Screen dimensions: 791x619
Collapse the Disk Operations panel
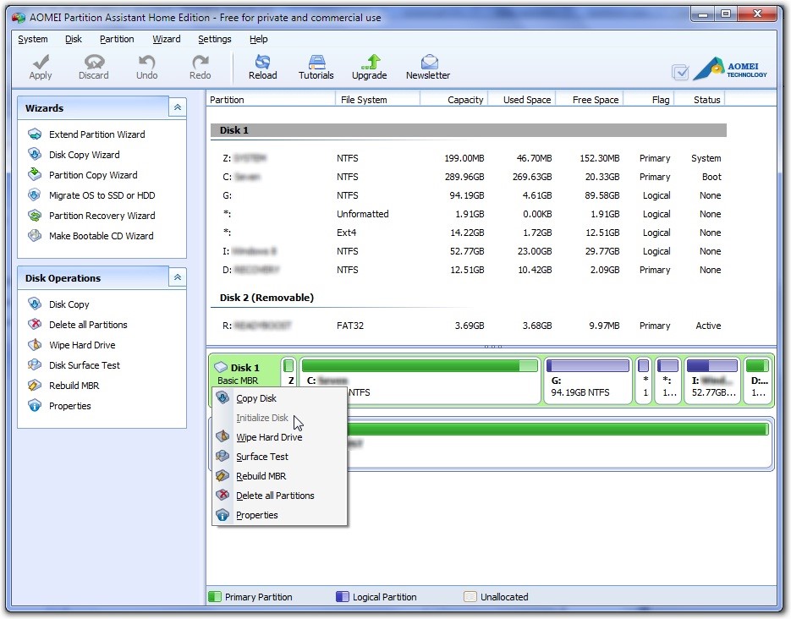[178, 278]
